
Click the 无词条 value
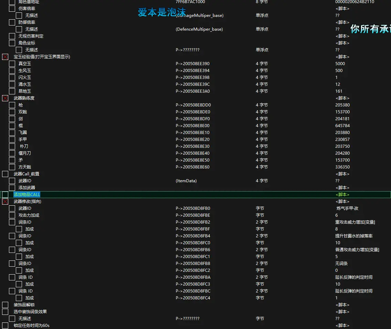[341, 263]
